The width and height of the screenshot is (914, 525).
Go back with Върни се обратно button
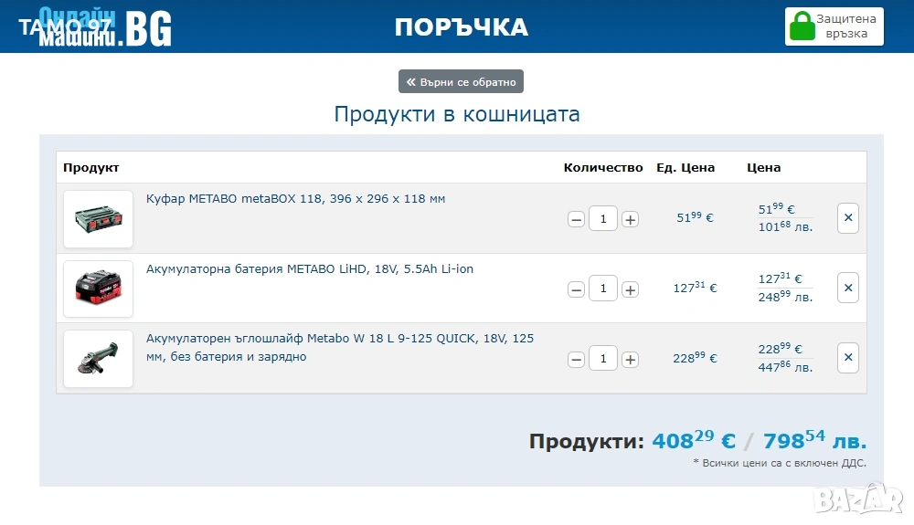[x=461, y=81]
